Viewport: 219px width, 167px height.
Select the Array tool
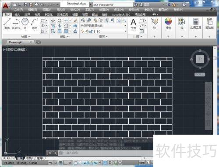(66, 31)
